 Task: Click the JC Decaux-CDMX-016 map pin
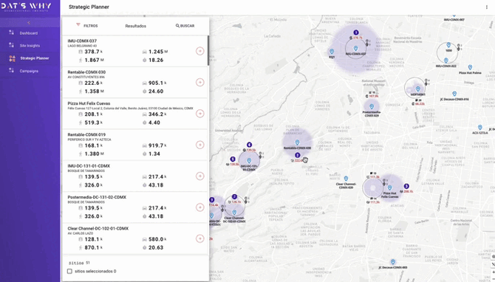(454, 94)
